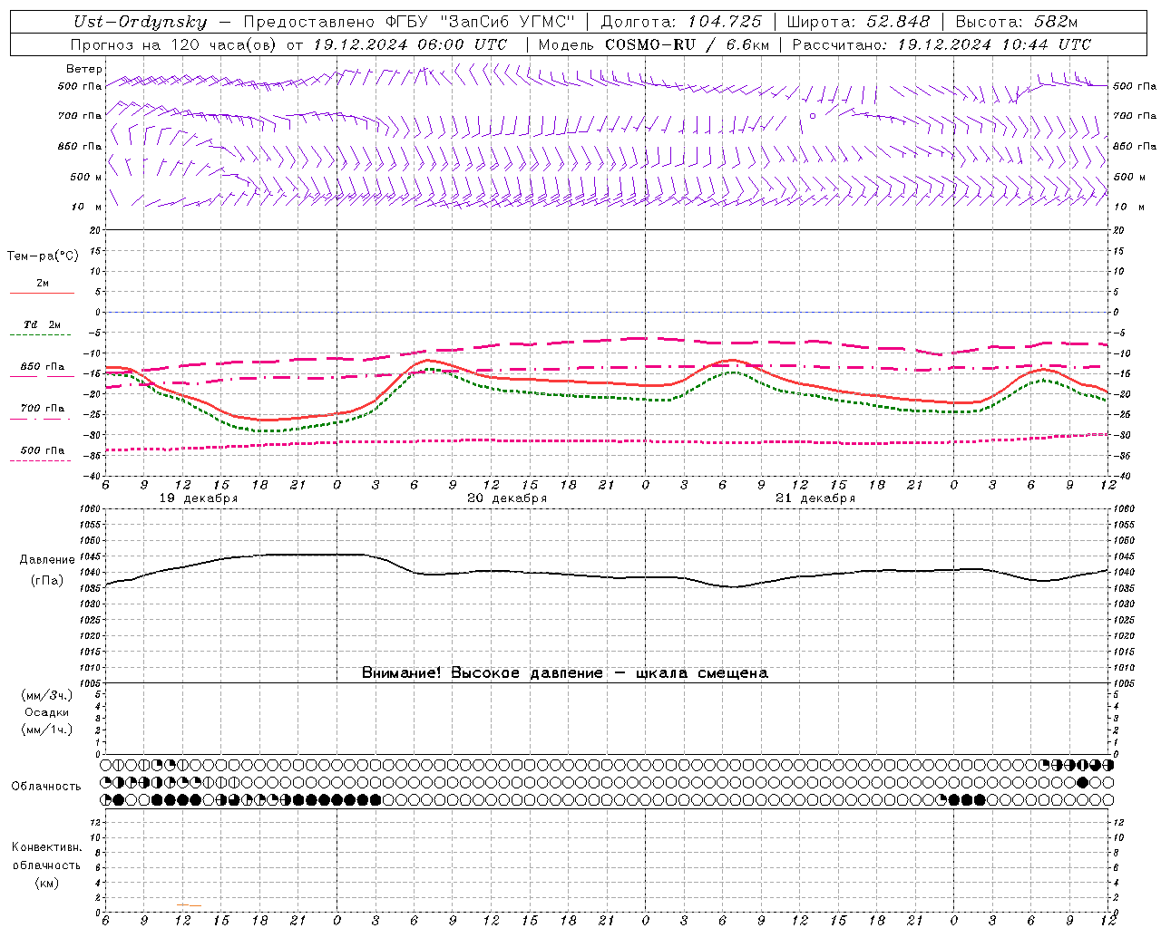Select the longitude value Долгота: 104.725
Image resolution: width=1161 pixels, height=928 pixels.
(681, 23)
